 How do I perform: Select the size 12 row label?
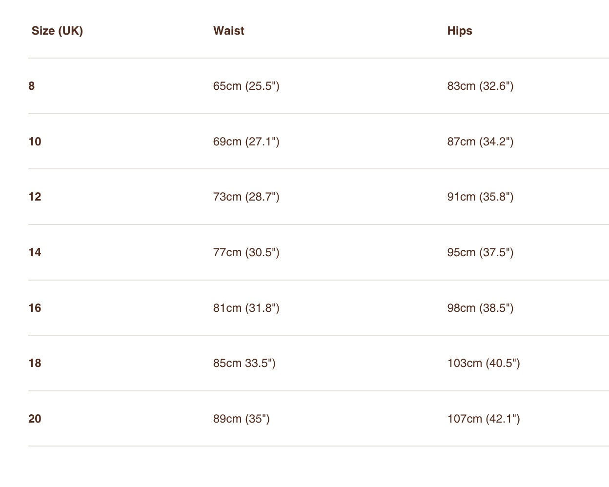click(35, 197)
